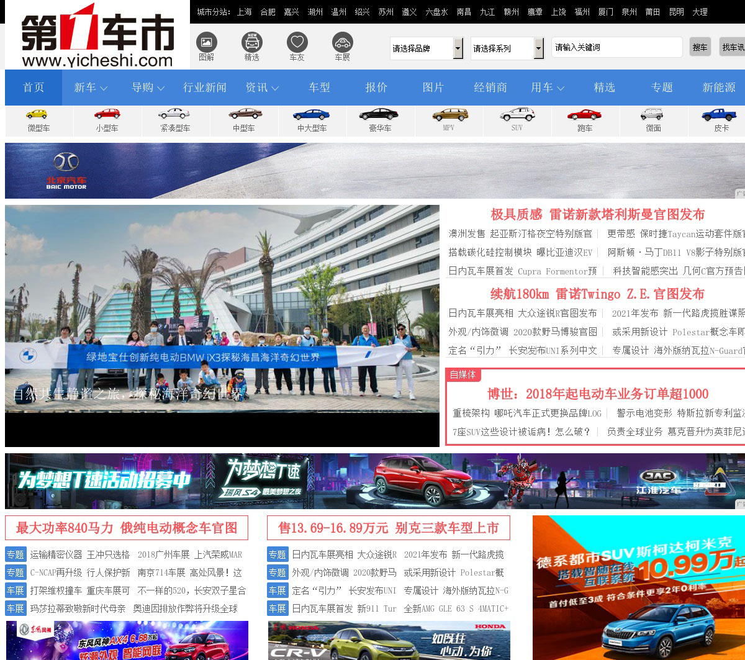Open the BMW iX3 event photo slide
Screen dimensions: 745x660
(222, 325)
